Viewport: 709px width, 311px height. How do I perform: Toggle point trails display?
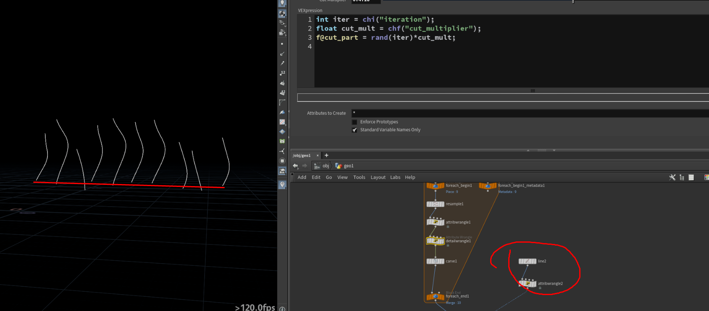pyautogui.click(x=282, y=63)
